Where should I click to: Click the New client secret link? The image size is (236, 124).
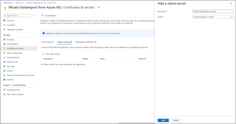53,54
